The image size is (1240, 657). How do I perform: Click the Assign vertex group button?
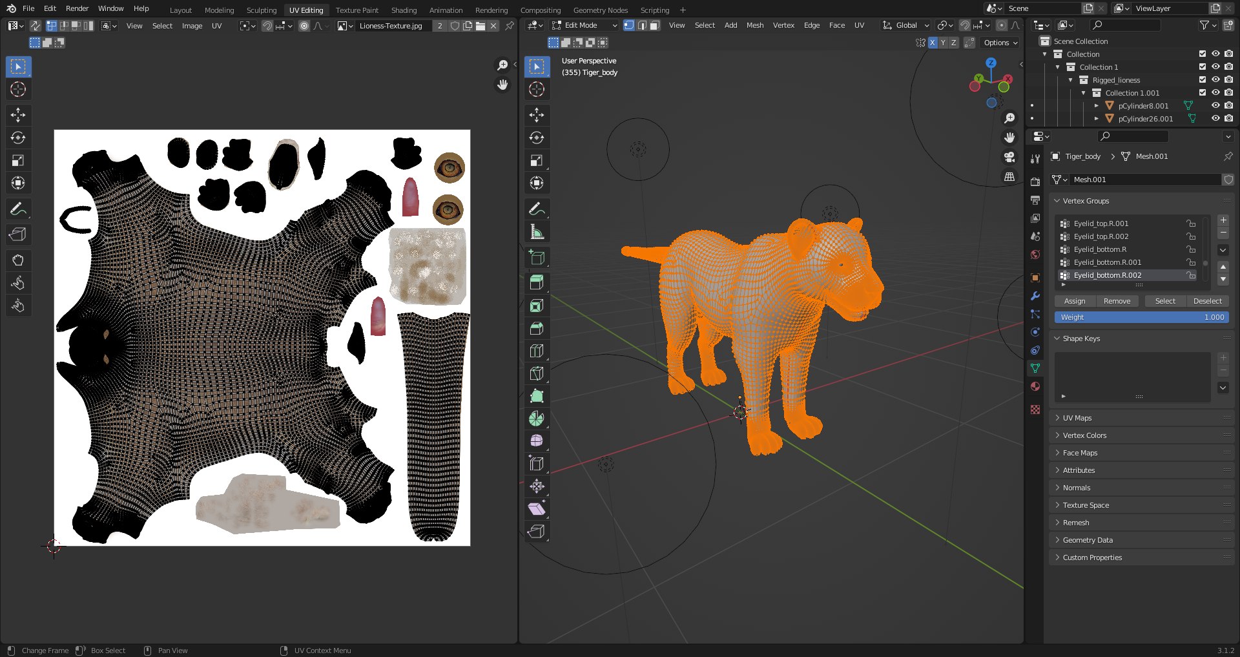[x=1075, y=301]
